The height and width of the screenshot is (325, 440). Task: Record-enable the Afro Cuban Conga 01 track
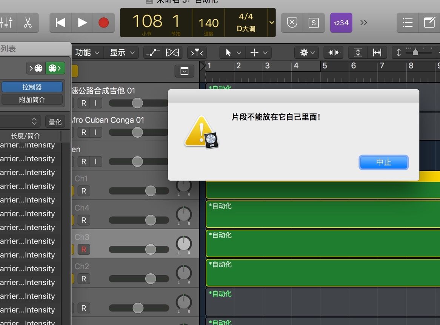click(x=84, y=132)
